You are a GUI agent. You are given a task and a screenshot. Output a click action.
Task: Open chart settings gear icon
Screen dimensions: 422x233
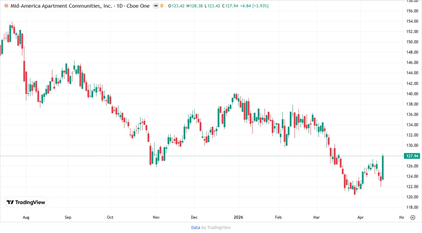(x=413, y=218)
